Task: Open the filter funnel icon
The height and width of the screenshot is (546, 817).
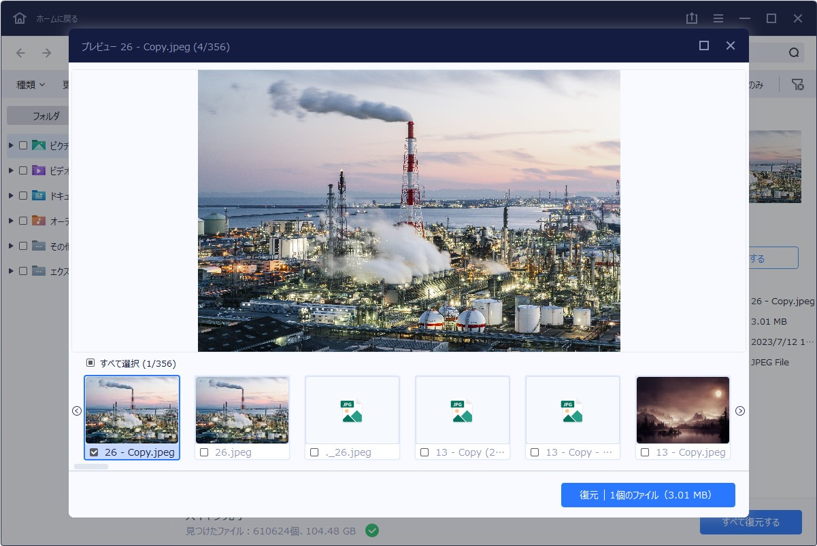Action: pyautogui.click(x=797, y=84)
